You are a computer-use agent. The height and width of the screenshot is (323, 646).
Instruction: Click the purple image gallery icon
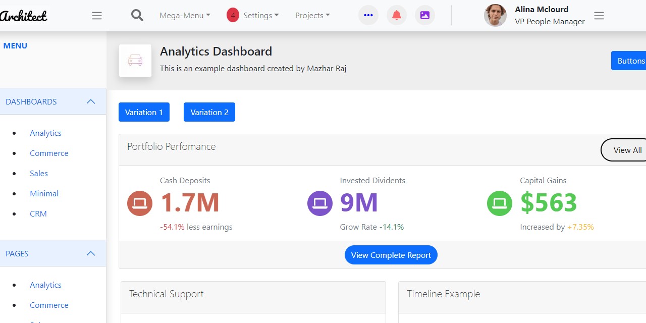(x=425, y=15)
